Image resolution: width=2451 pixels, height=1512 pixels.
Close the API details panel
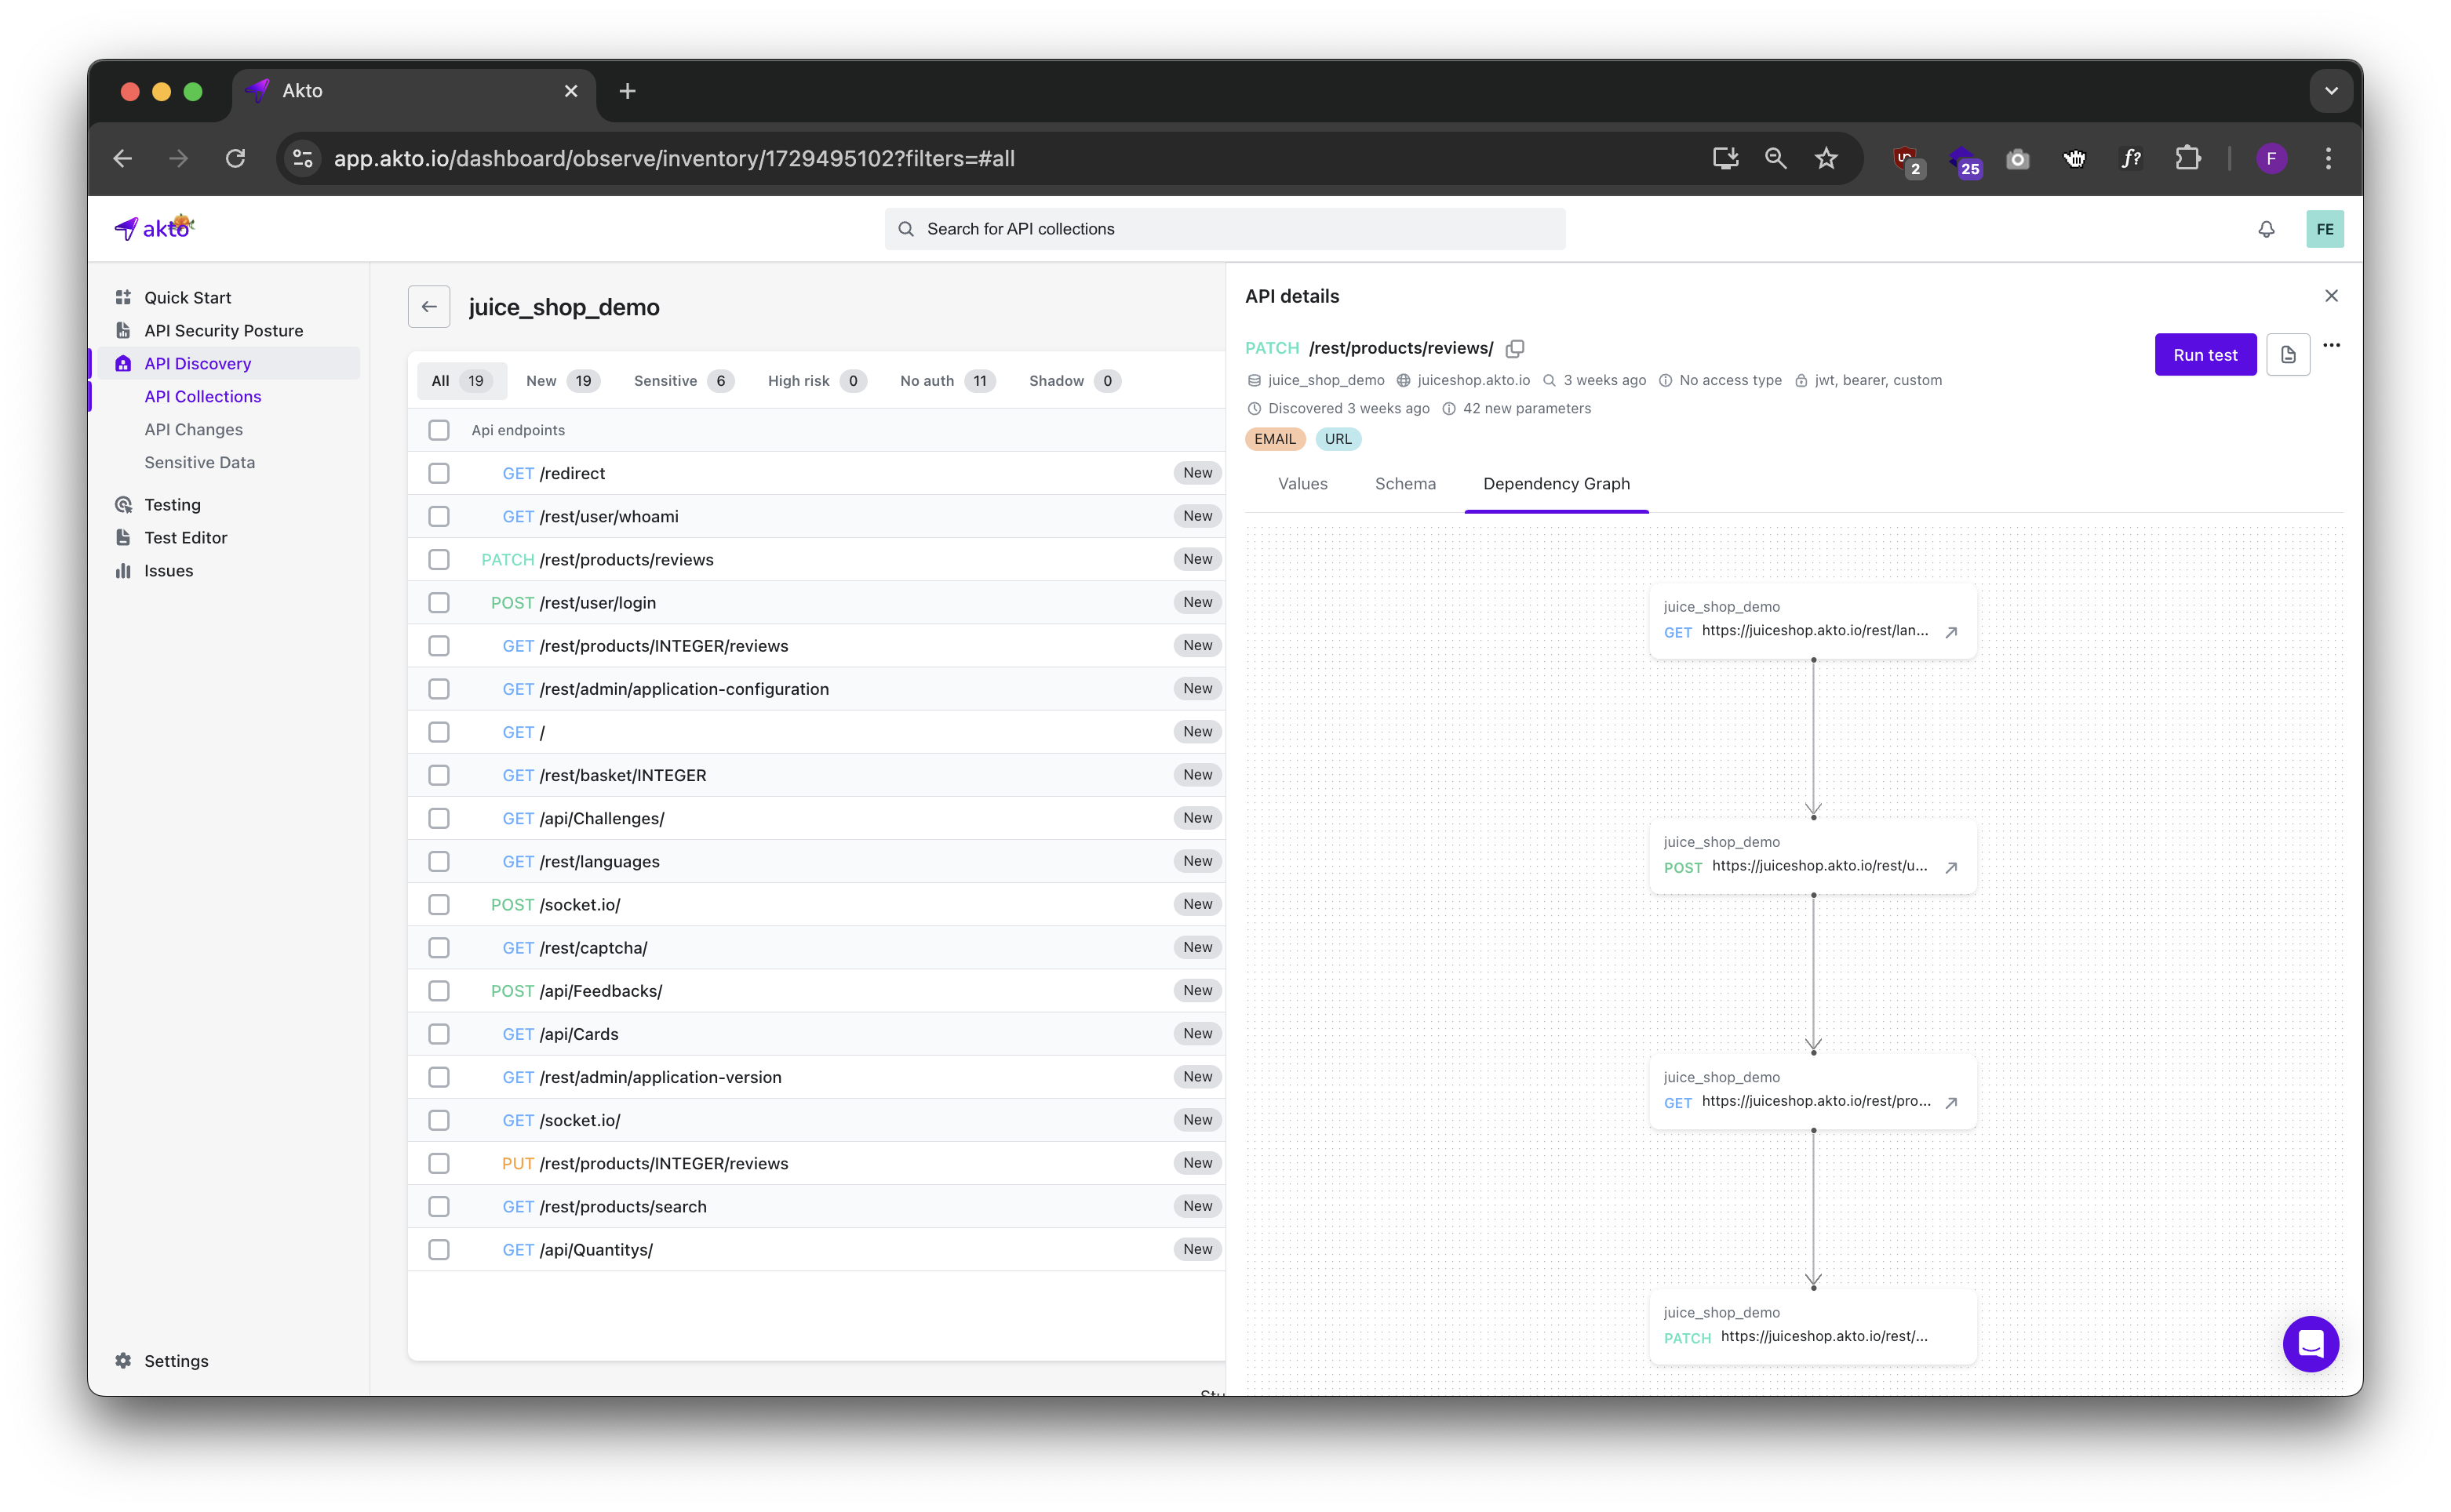2330,296
